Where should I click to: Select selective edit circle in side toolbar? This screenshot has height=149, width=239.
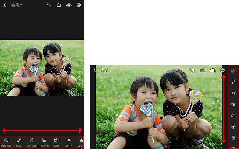(x=233, y=71)
